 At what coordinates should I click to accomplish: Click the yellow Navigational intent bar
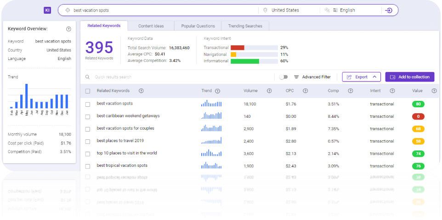tap(233, 55)
